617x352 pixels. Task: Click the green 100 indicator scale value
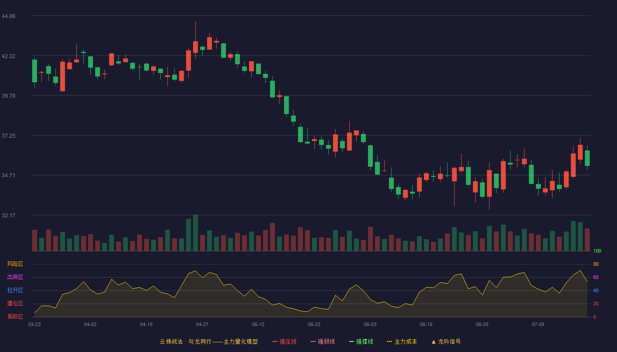[597, 251]
